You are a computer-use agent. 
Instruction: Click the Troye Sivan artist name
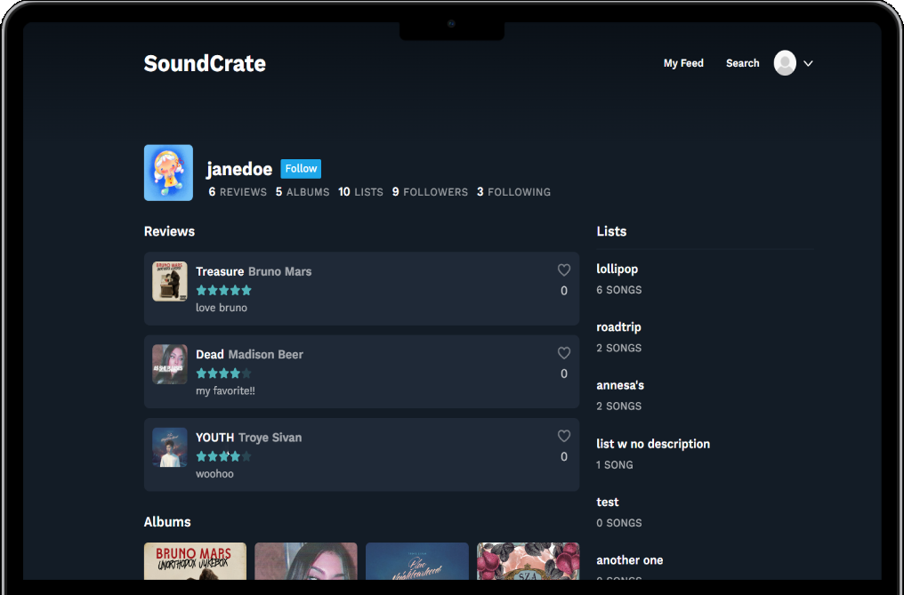click(x=270, y=438)
